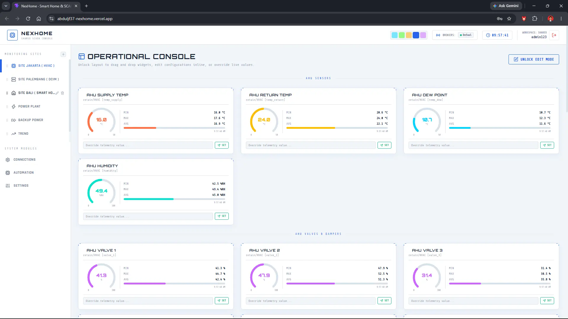
Task: Focus AHU Supply Temp override telemetry field
Action: click(148, 145)
